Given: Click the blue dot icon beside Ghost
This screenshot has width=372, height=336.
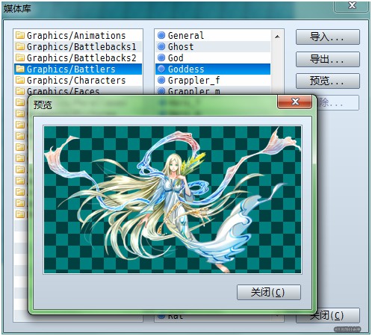Looking at the screenshot, I should [161, 46].
